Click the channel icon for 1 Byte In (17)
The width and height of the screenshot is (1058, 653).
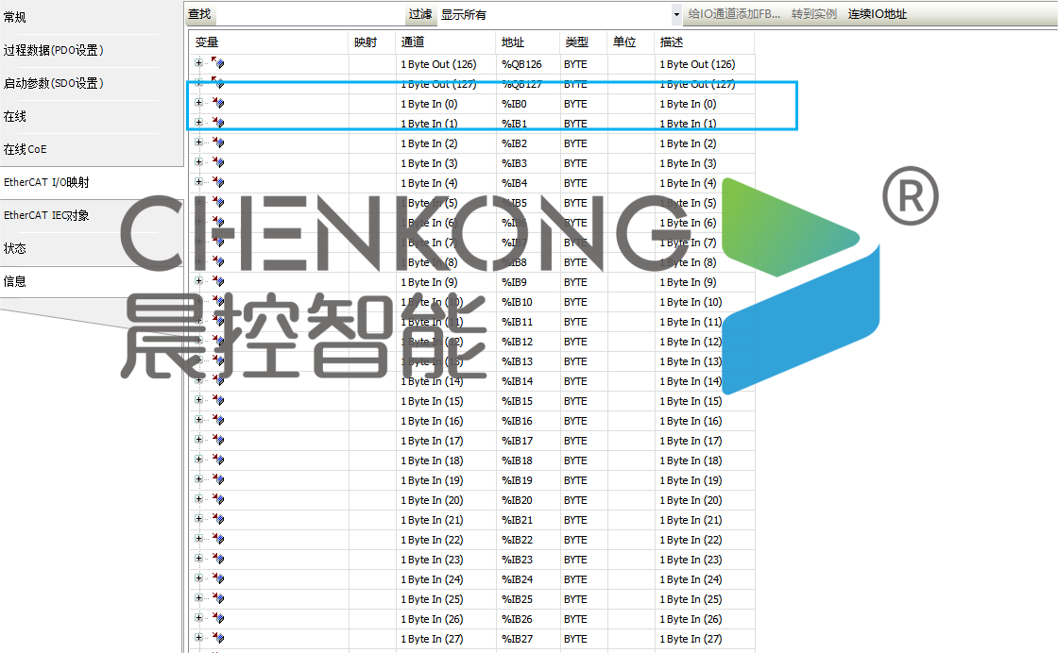click(218, 440)
